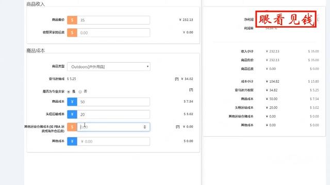Toggle the ¥ currency button beside 头程运输成本
The height and width of the screenshot is (185, 330).
click(x=72, y=114)
